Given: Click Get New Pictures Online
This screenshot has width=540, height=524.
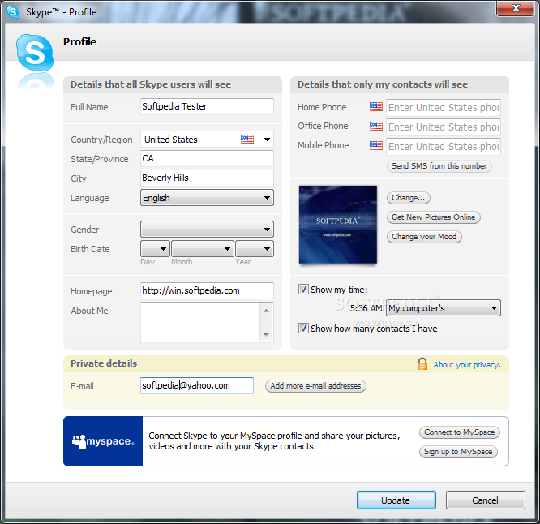Looking at the screenshot, I should 434,217.
